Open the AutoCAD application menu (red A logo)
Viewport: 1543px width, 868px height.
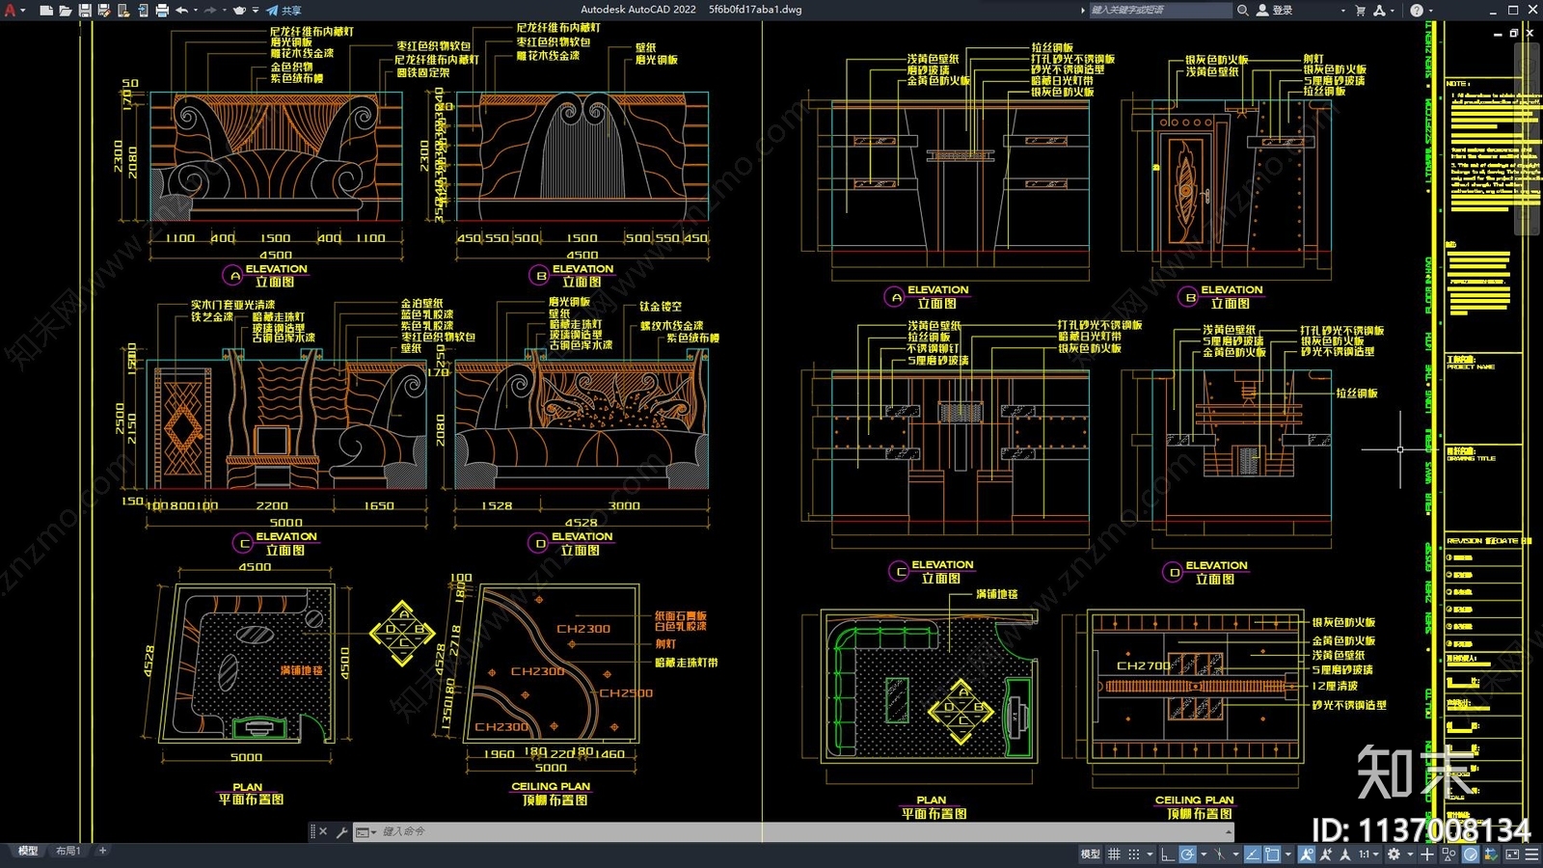click(10, 10)
